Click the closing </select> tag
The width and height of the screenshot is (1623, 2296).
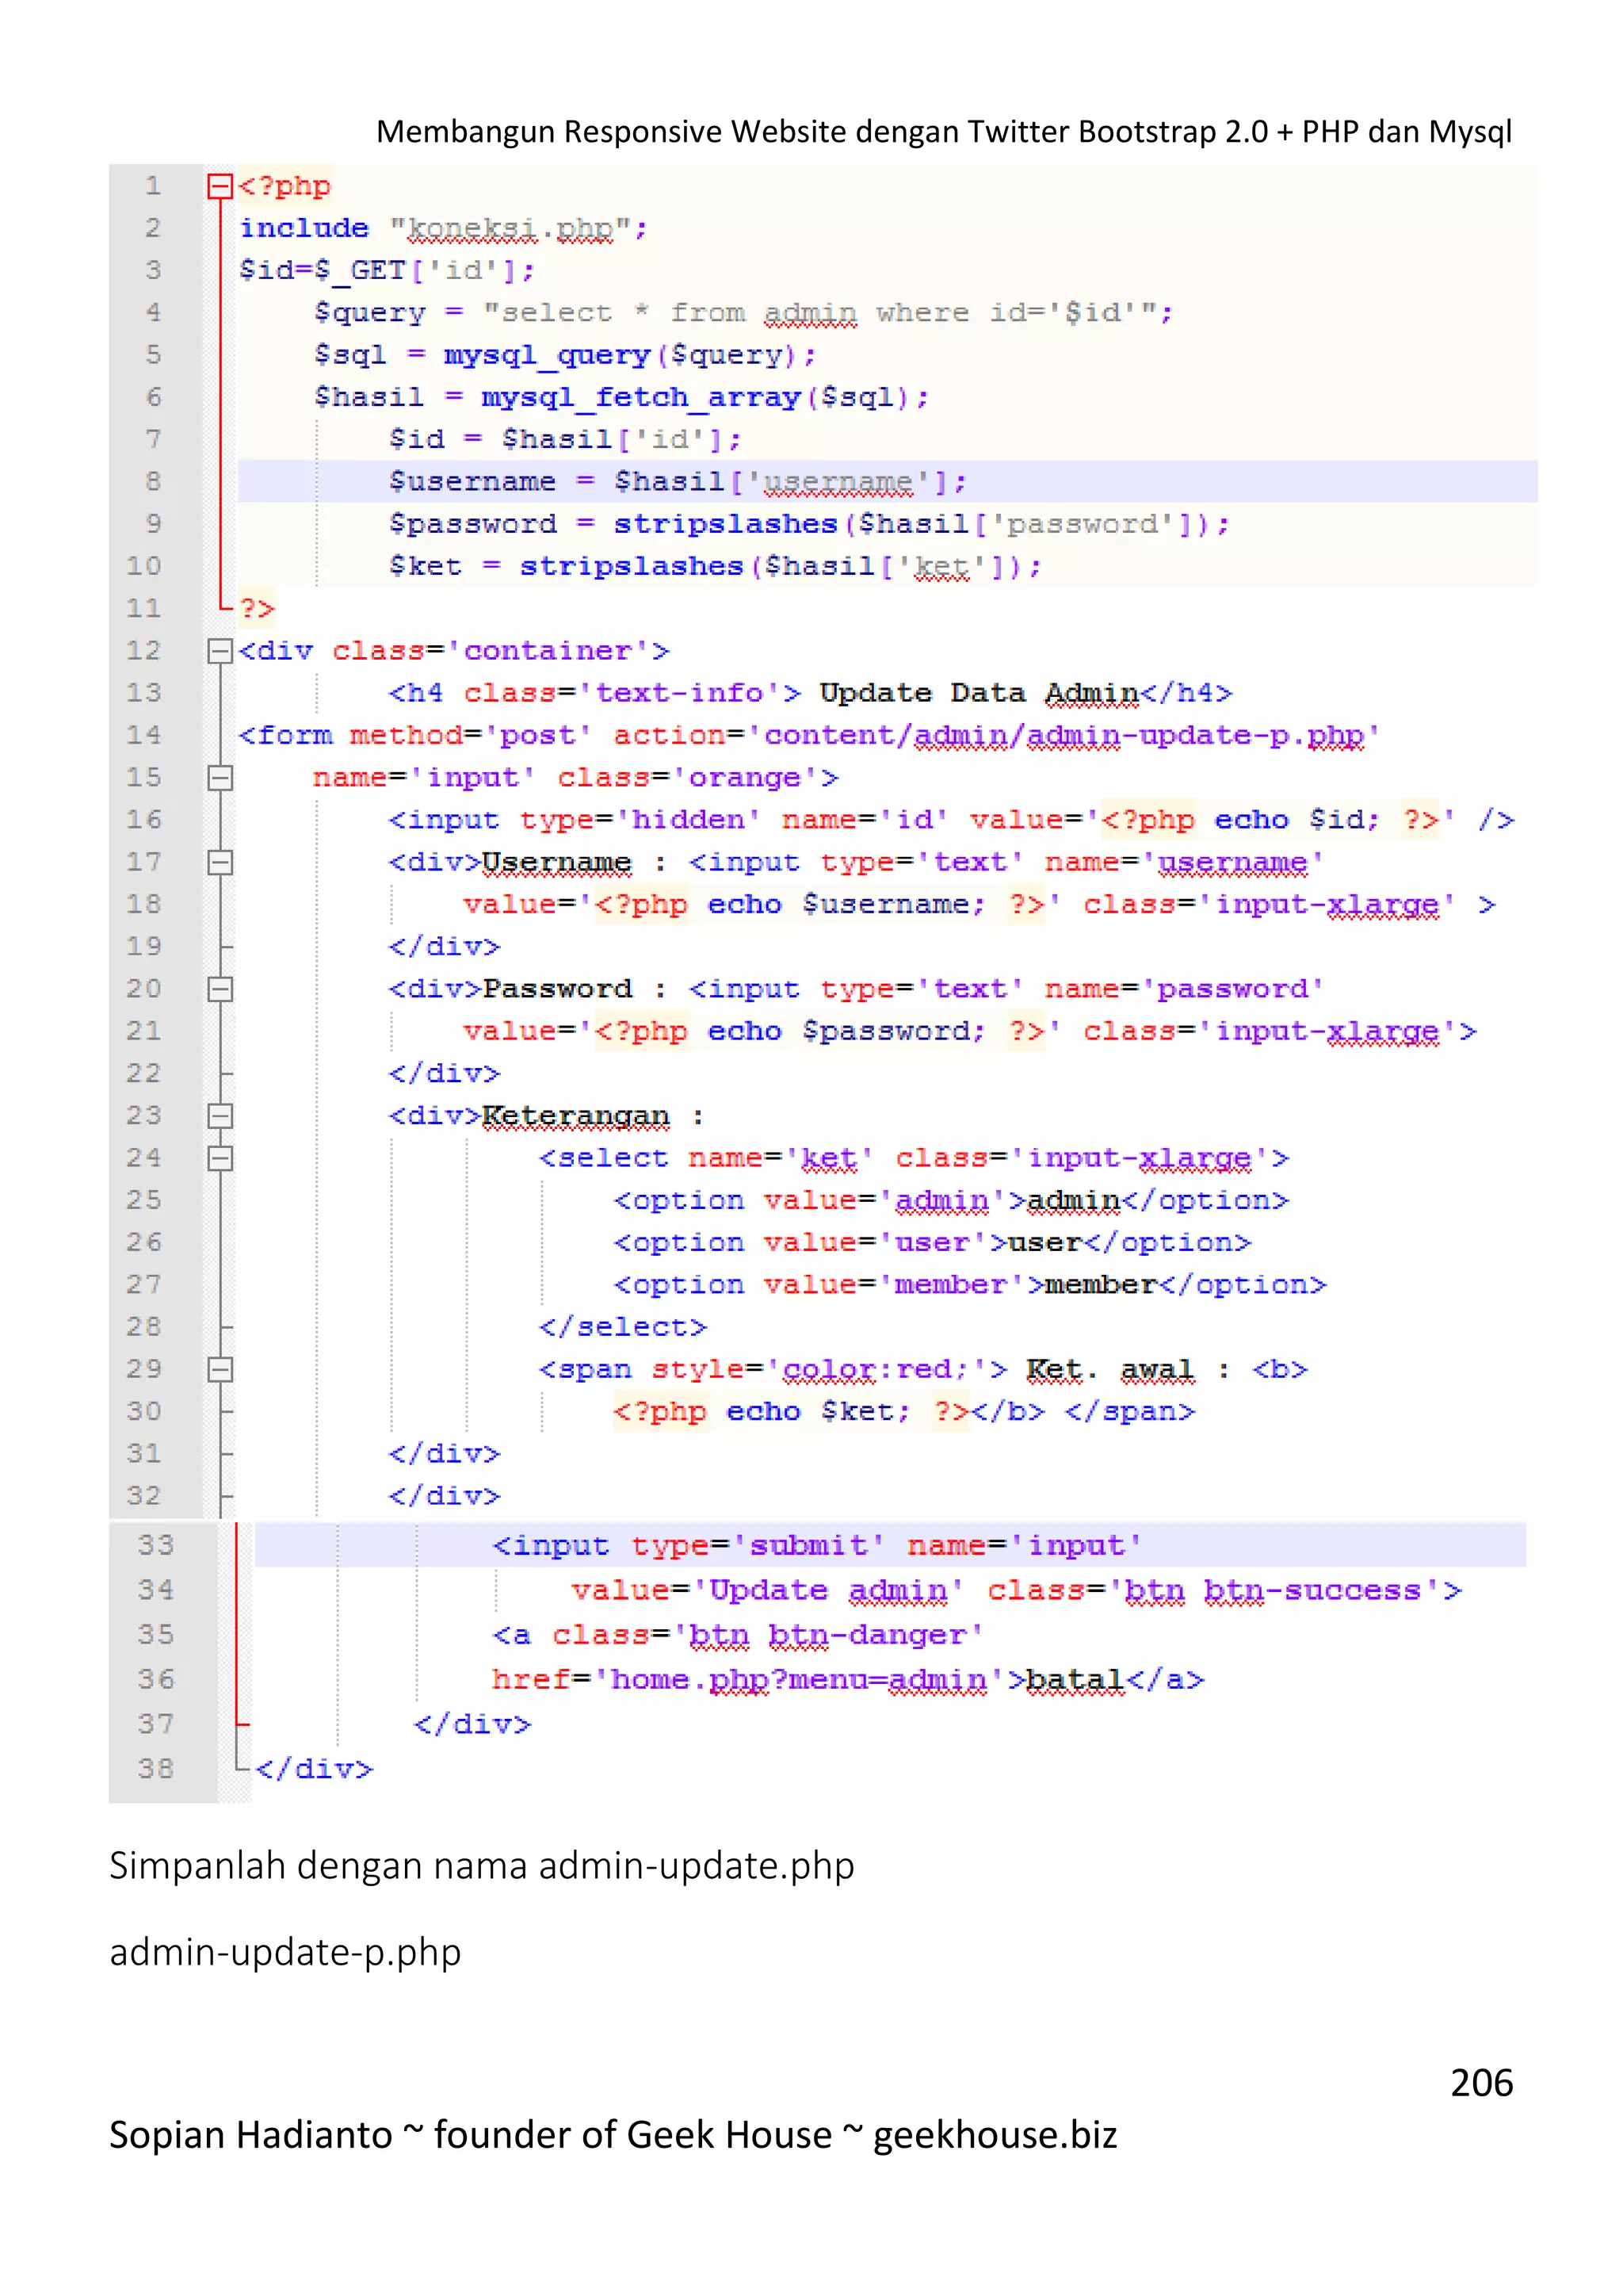point(623,1327)
